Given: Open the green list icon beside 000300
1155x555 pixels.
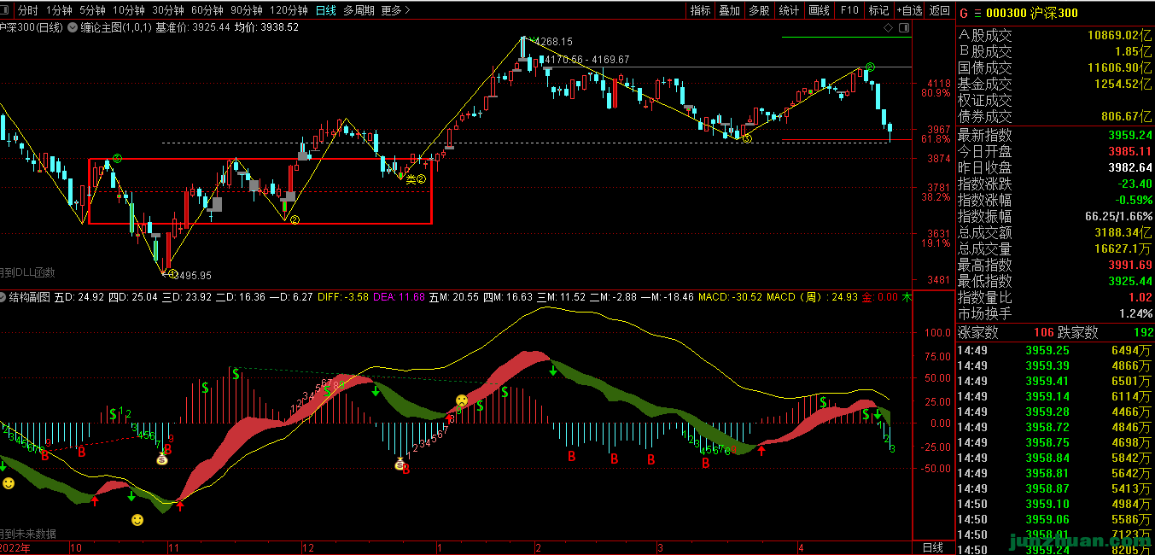Looking at the screenshot, I should [978, 13].
